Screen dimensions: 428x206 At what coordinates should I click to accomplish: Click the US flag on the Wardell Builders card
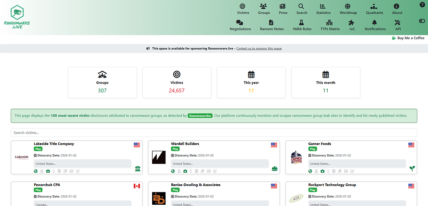pyautogui.click(x=274, y=145)
